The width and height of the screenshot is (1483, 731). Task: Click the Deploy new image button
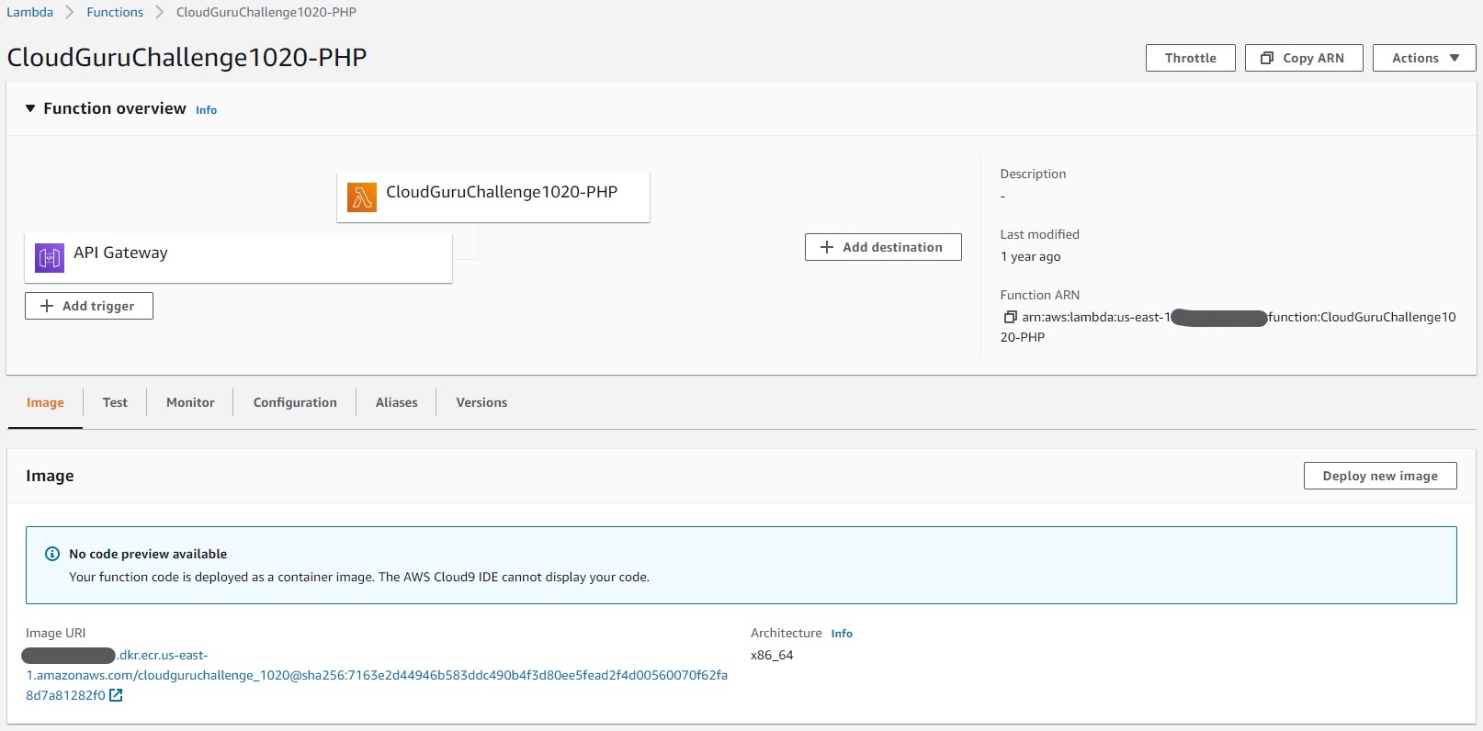(1380, 476)
